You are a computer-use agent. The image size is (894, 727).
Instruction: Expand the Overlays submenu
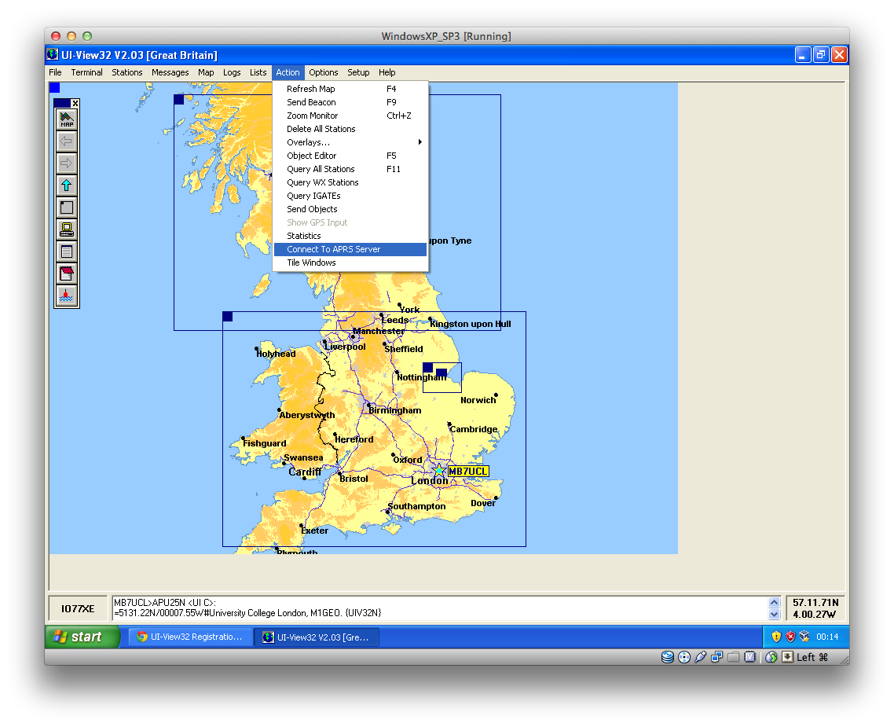click(350, 142)
